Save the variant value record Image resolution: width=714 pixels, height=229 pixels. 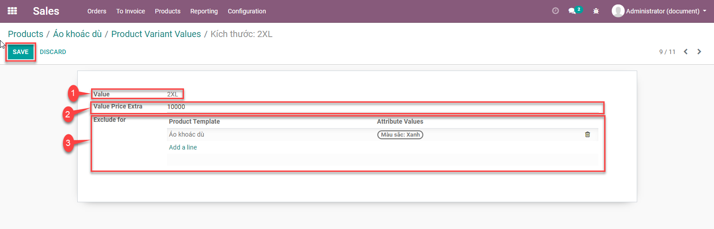[x=21, y=52]
